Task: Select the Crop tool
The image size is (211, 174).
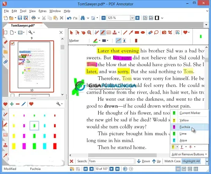Action: (x=170, y=32)
